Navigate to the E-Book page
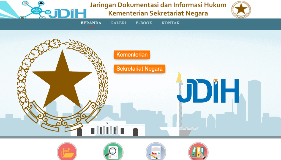This screenshot has height=160, width=281. (144, 23)
